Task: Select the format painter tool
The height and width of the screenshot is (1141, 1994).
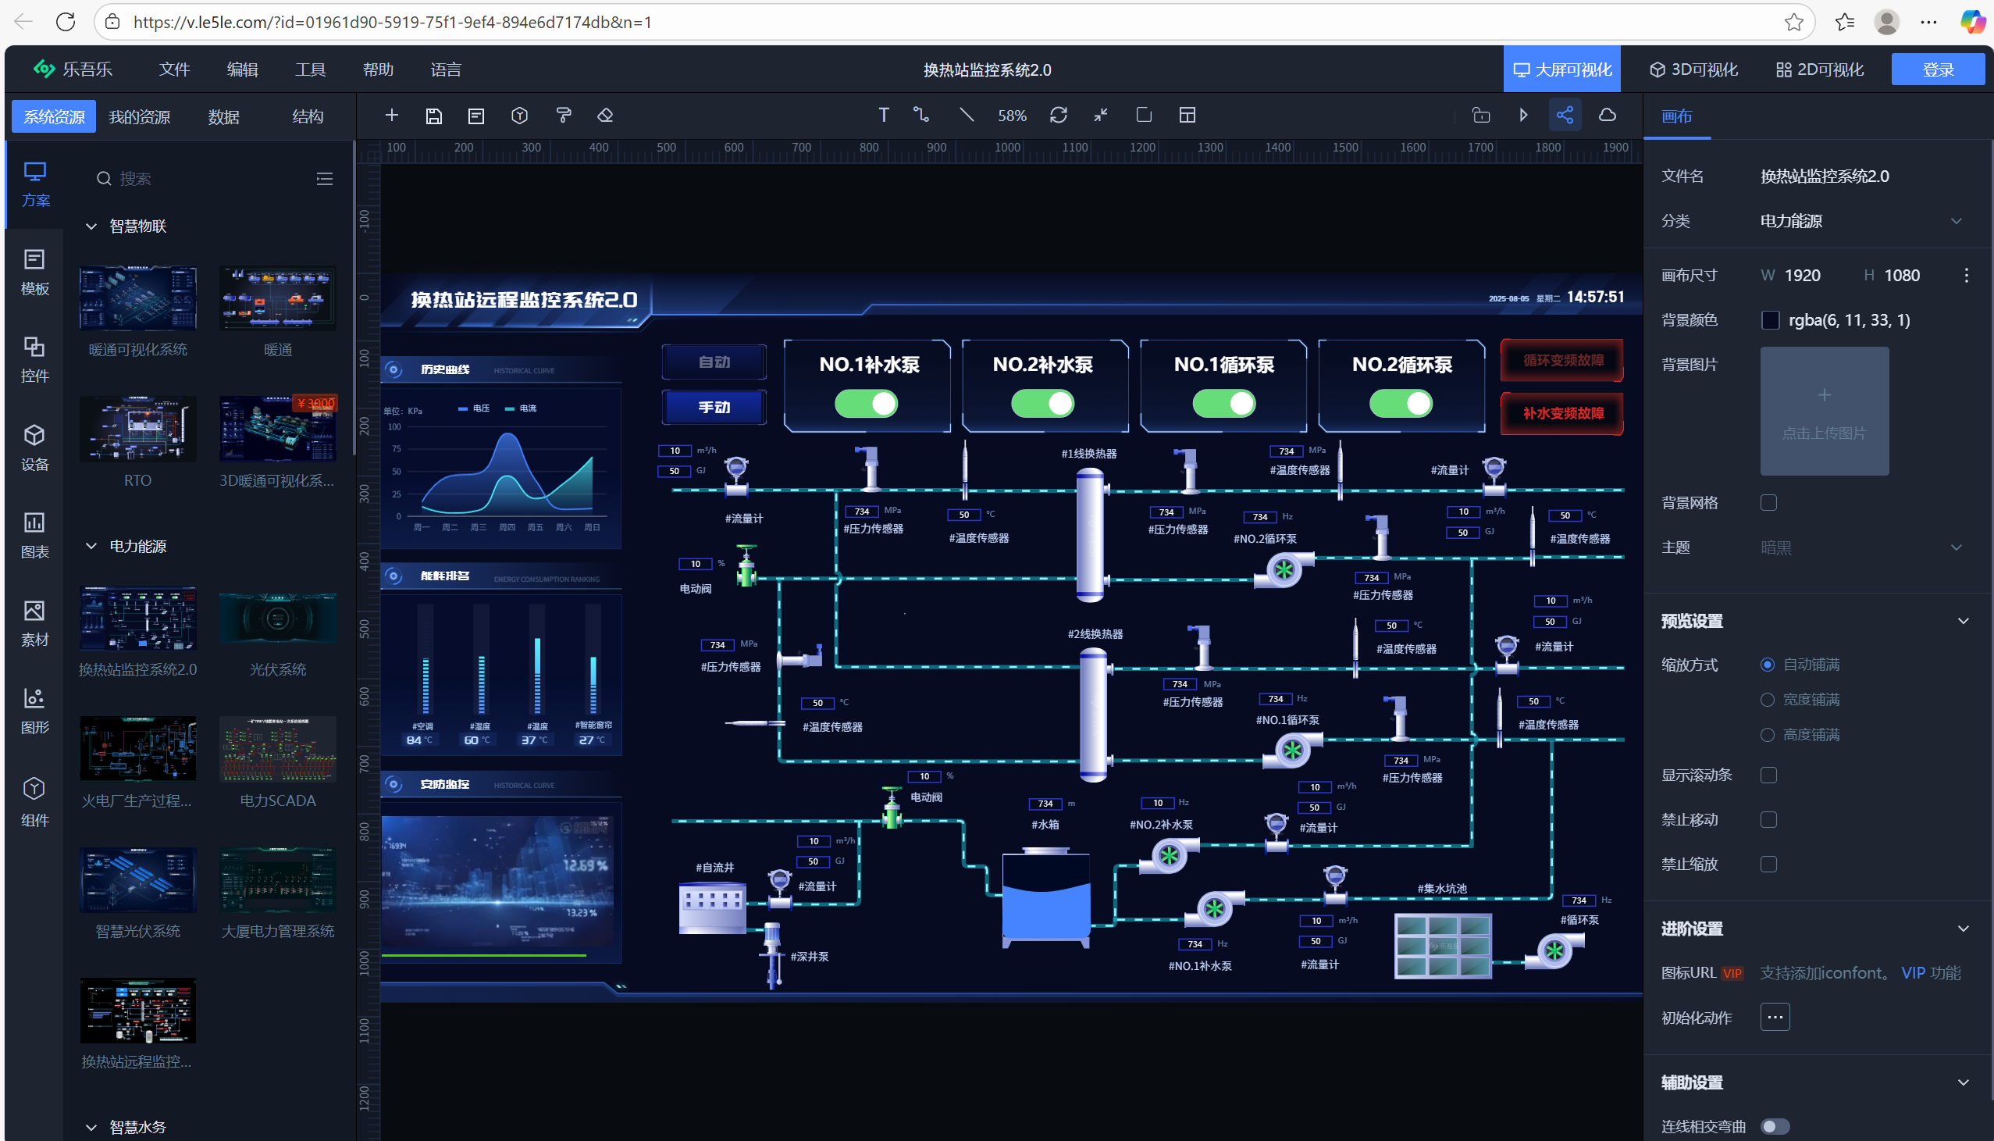Action: pyautogui.click(x=563, y=116)
